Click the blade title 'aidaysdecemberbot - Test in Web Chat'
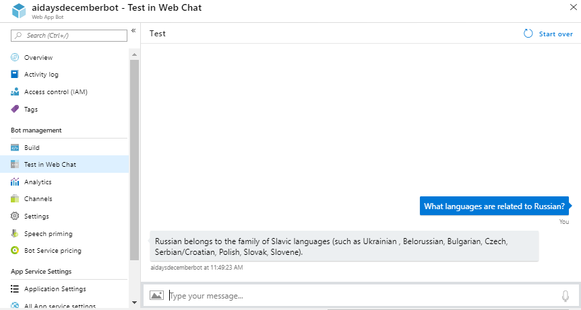The height and width of the screenshot is (310, 581). (x=117, y=8)
